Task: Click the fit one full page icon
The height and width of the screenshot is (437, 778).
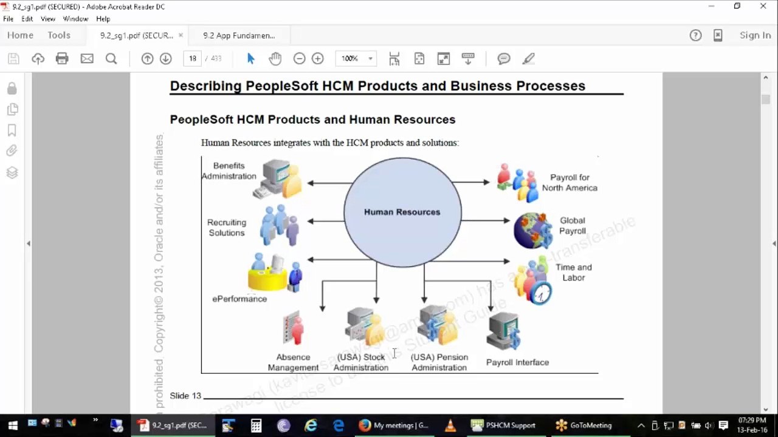Action: (x=419, y=59)
